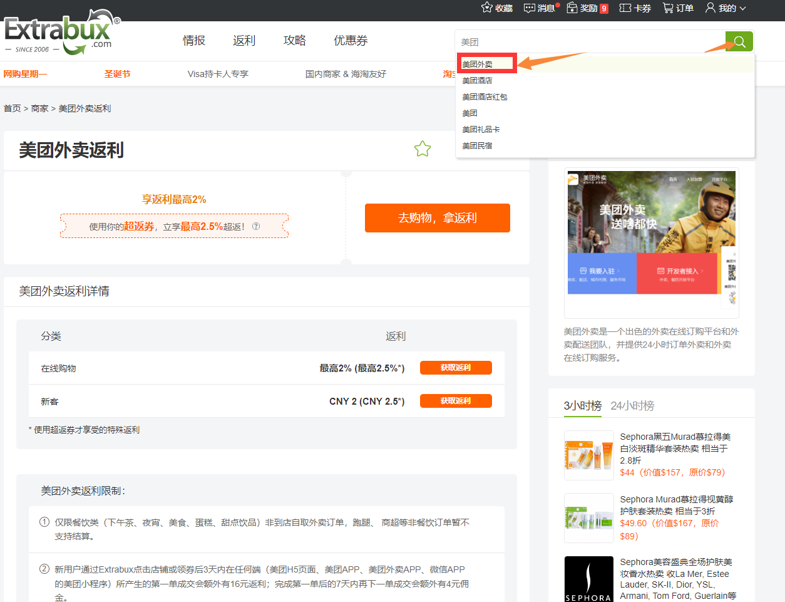785x602 pixels.
Task: Click inside the 美团 search input field
Action: click(x=563, y=41)
